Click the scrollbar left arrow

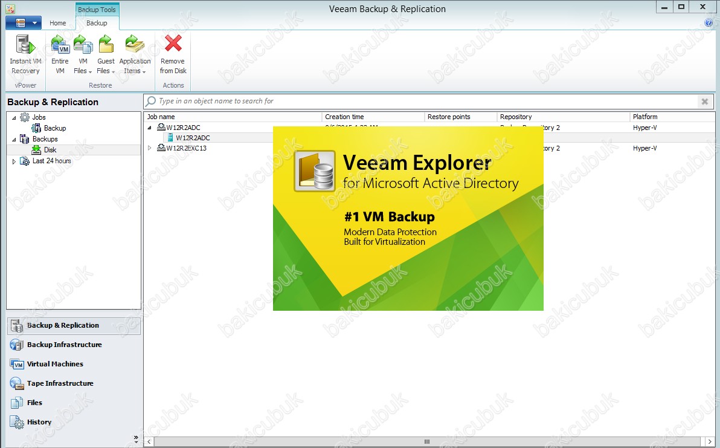149,441
